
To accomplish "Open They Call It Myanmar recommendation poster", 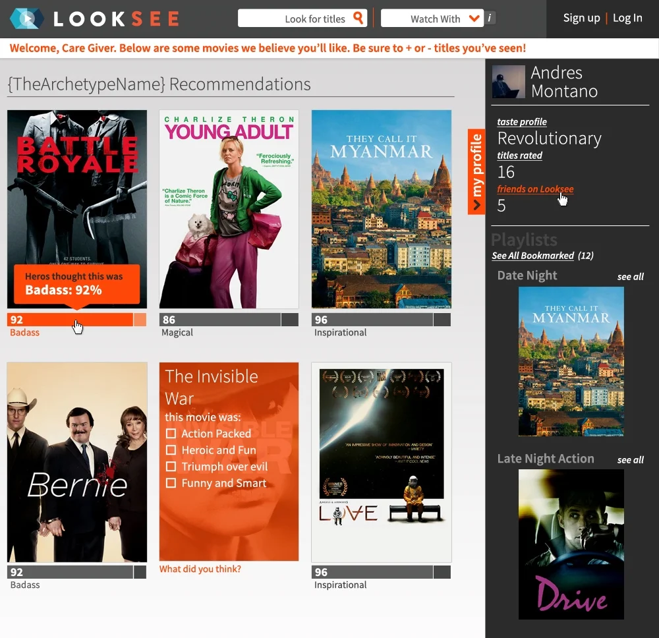I will pyautogui.click(x=381, y=209).
